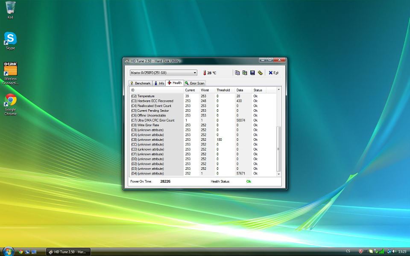Select the (C3) Hardware ECC Recovered row
The image size is (410, 256).
tap(203, 101)
